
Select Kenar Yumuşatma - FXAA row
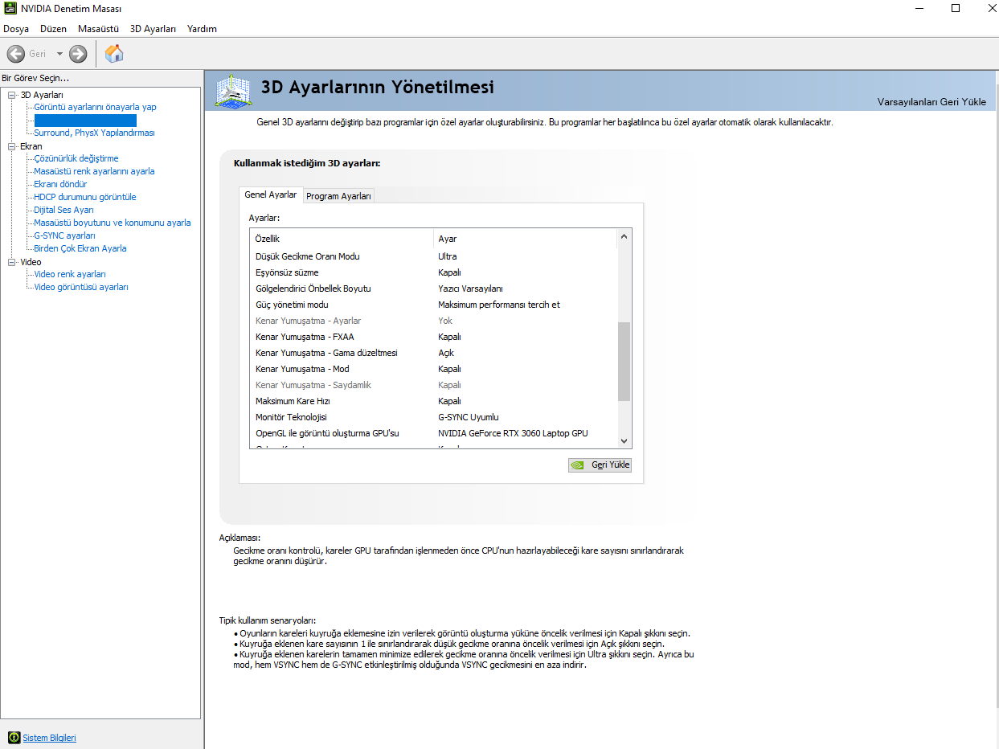tap(434, 337)
